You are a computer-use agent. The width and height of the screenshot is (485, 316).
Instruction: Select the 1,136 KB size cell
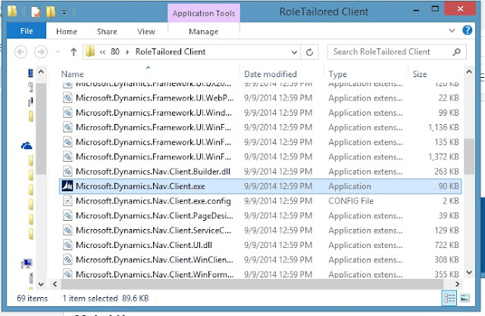(x=443, y=128)
